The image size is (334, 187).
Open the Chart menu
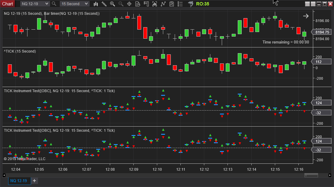point(8,4)
